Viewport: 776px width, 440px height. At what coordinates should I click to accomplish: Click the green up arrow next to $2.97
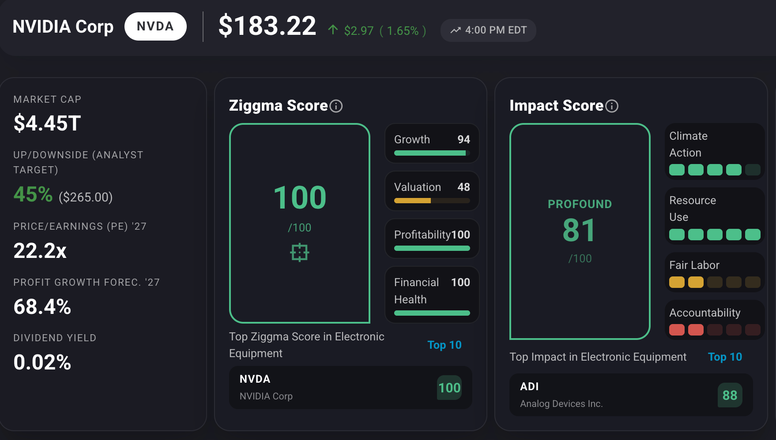333,30
